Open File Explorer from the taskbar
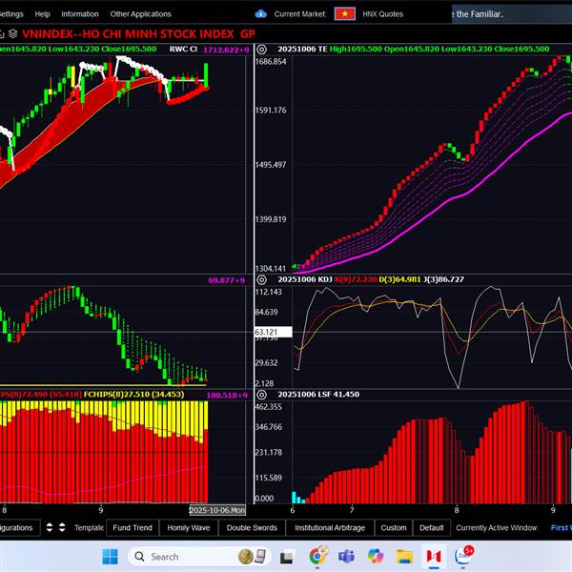Image resolution: width=572 pixels, height=572 pixels. coord(404,556)
